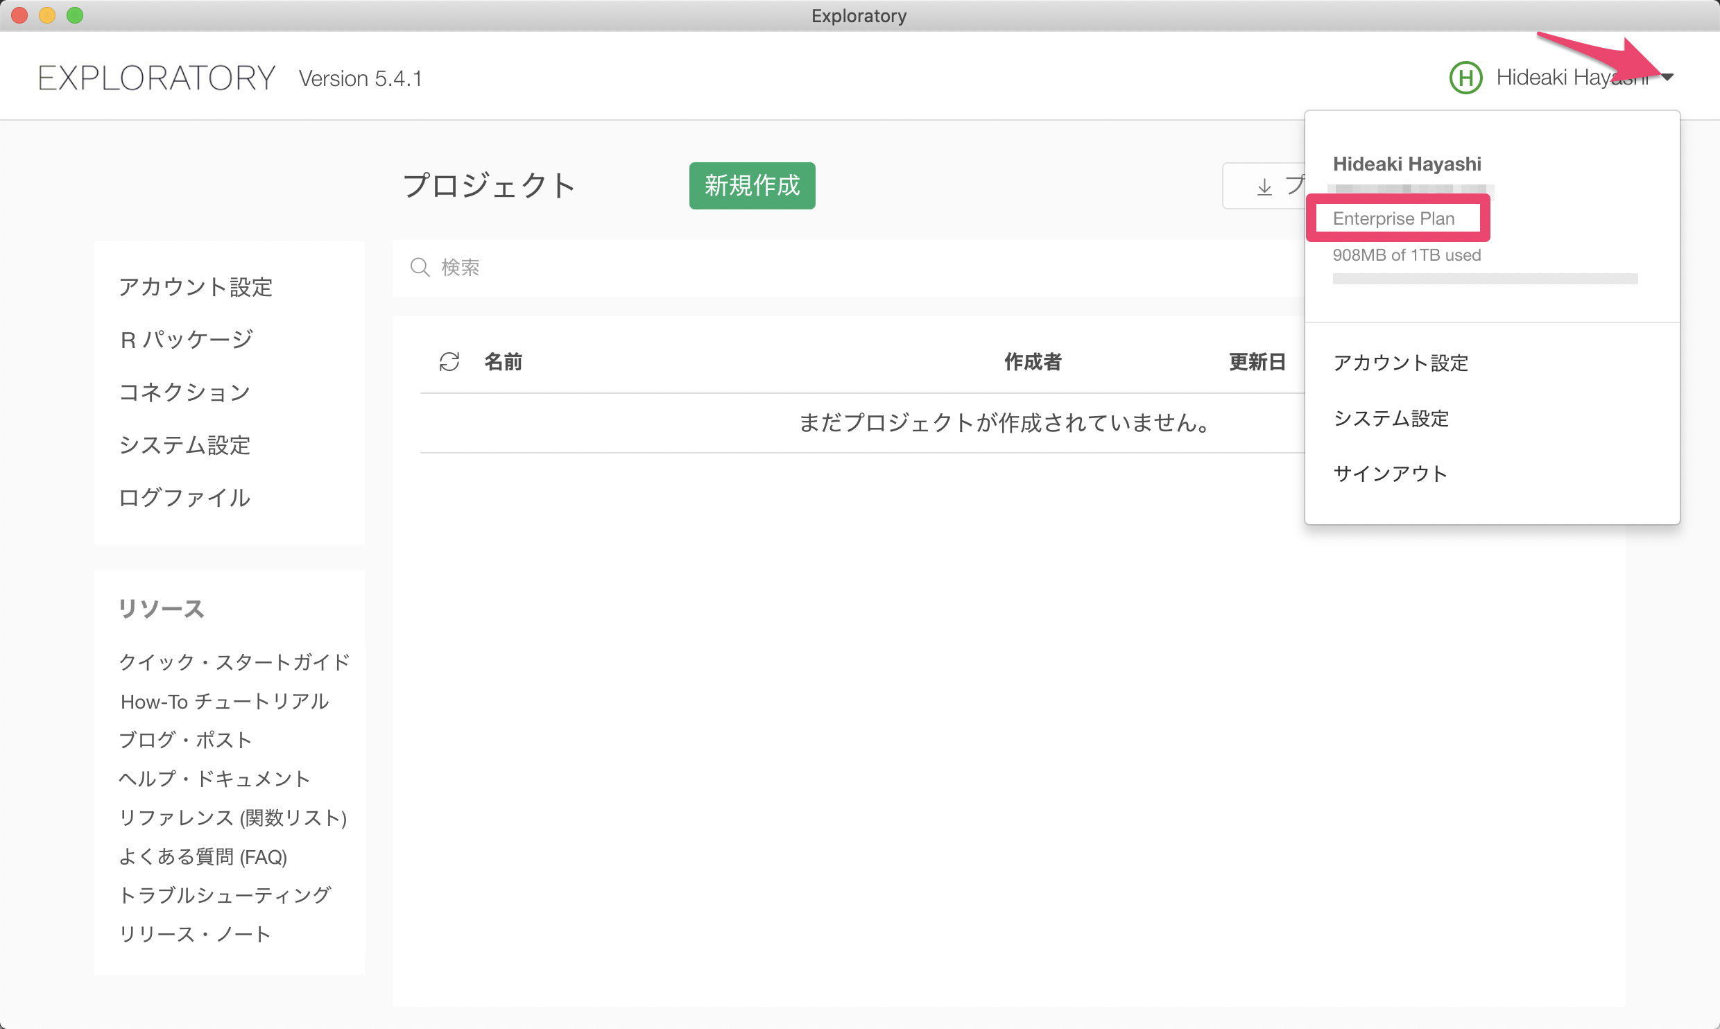Click the storage usage progress bar
Screen dimensions: 1720x1029
pyautogui.click(x=1485, y=279)
